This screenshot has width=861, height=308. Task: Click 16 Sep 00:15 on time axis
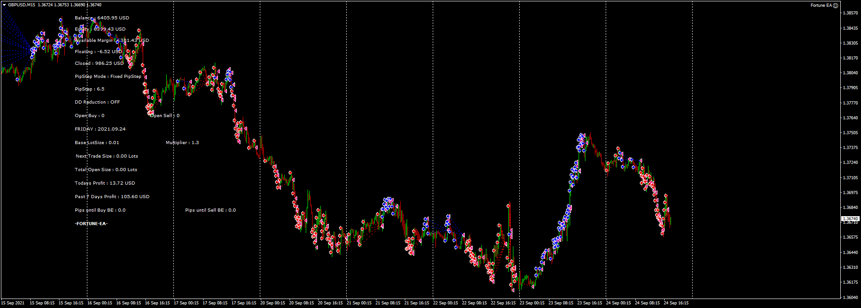pos(100,303)
